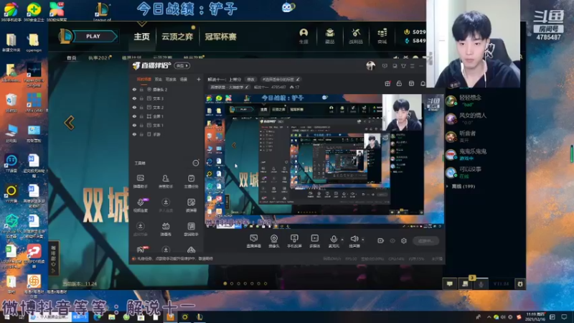Click the green scrollbar at the screen edge
The image size is (574, 323).
572,154
